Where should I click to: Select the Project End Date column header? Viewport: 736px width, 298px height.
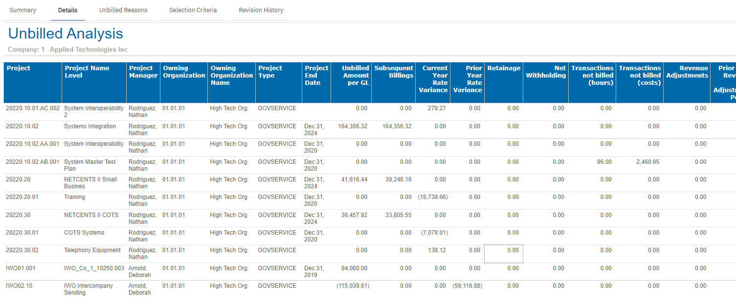316,75
